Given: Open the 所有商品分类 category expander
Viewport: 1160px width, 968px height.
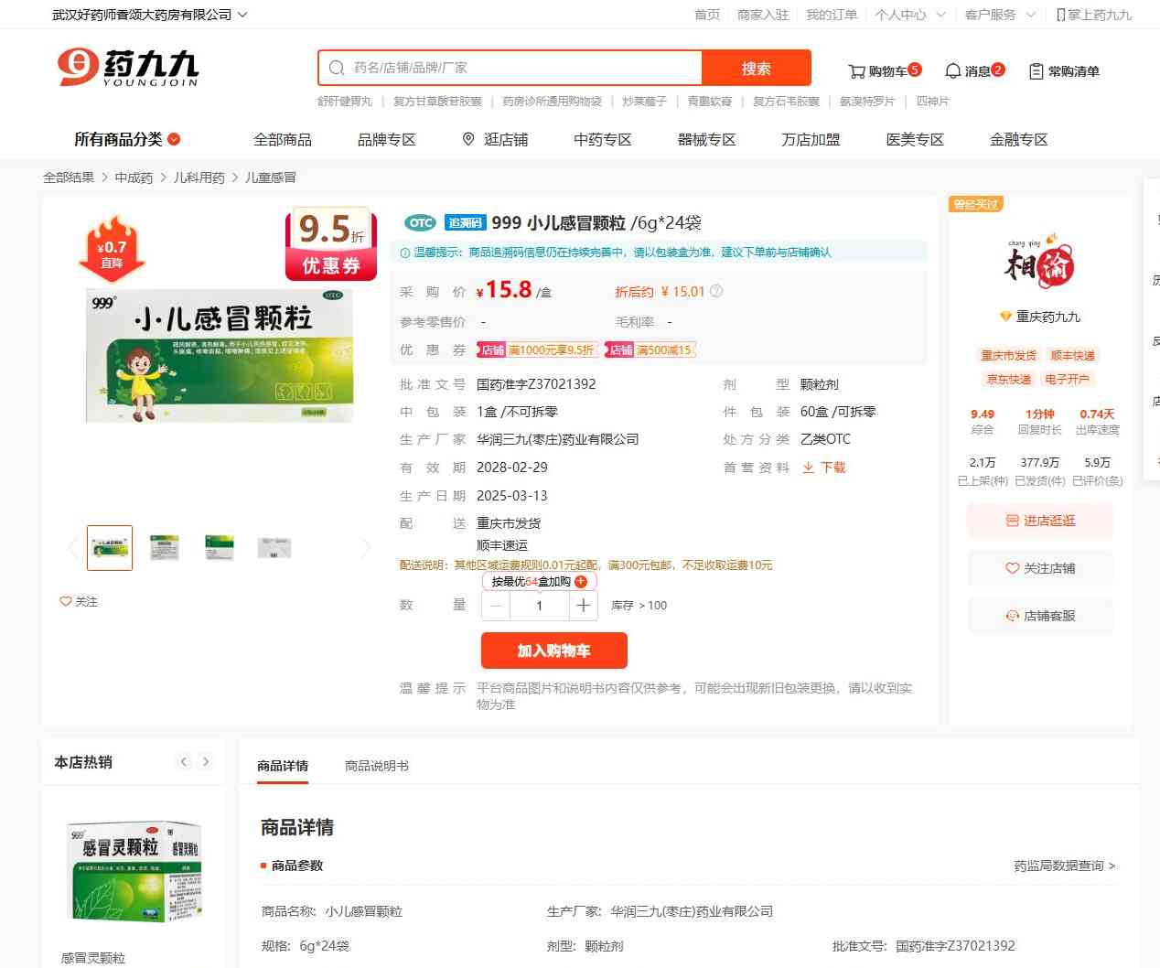Looking at the screenshot, I should tap(174, 140).
